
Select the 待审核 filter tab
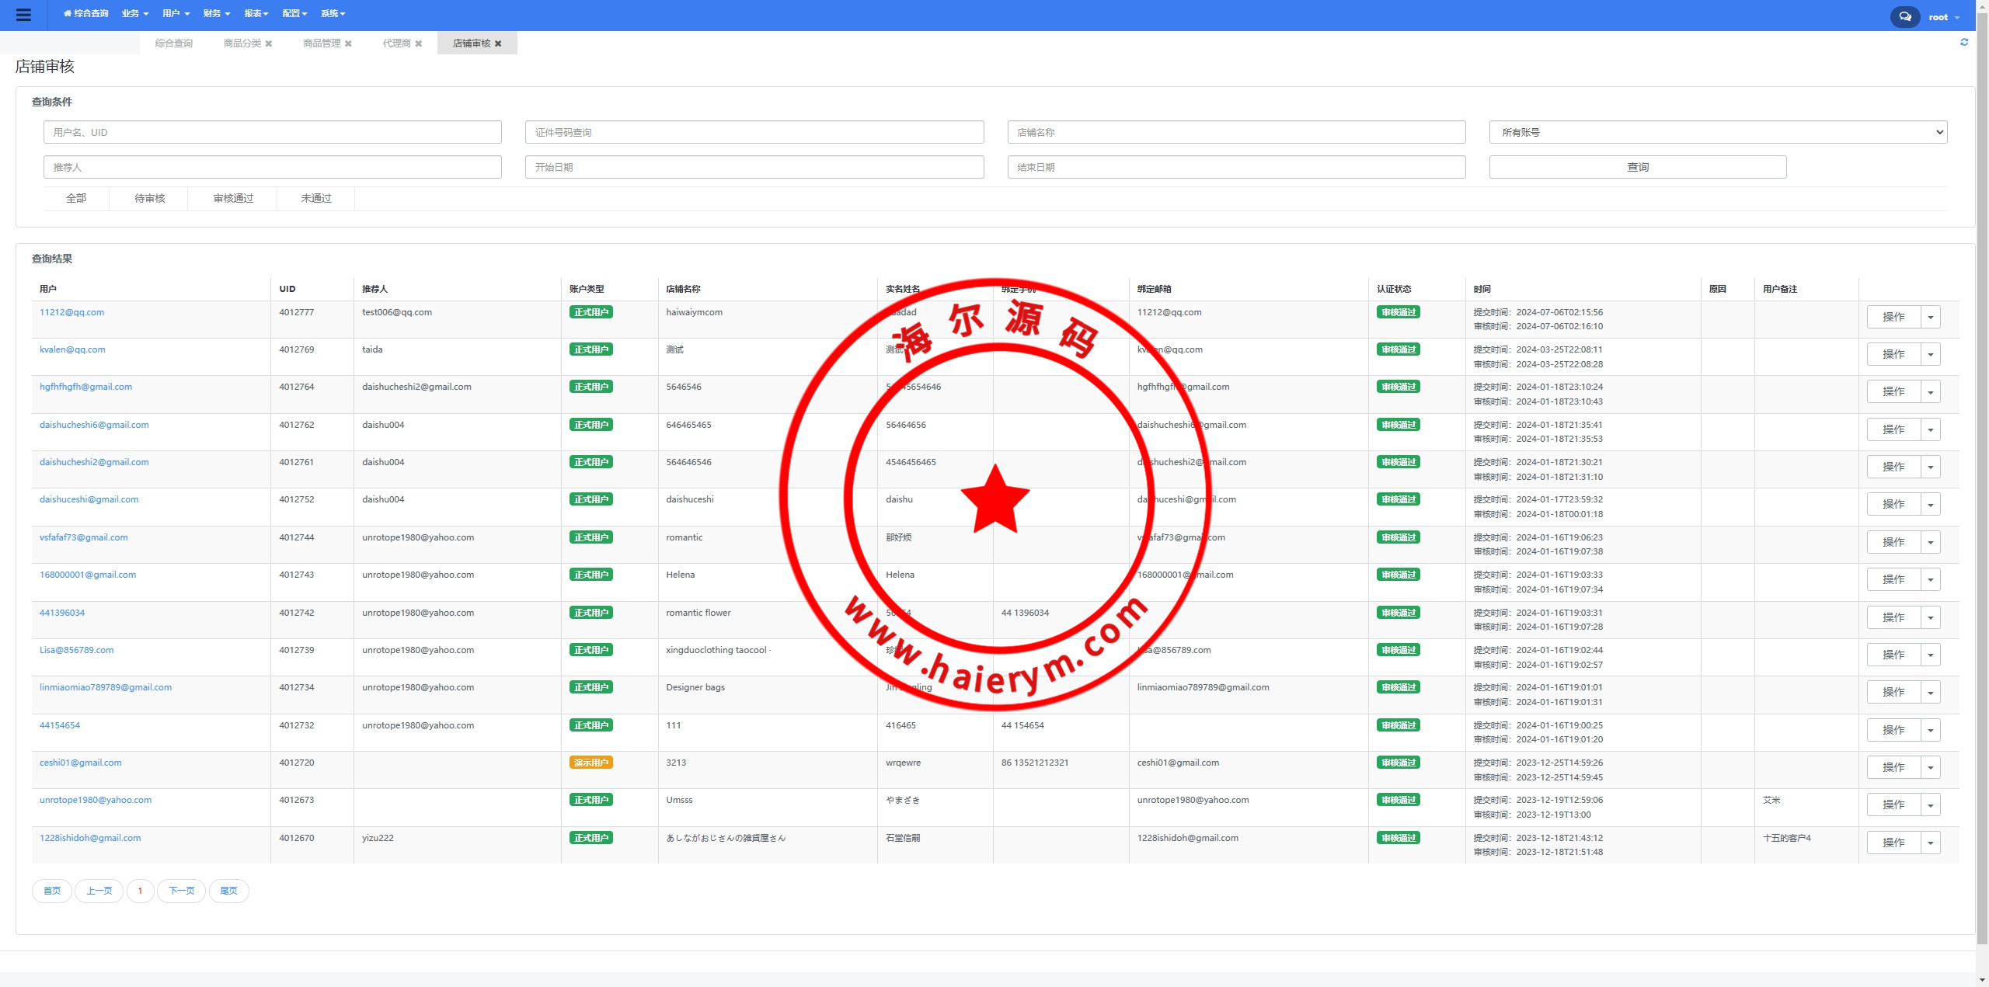pyautogui.click(x=149, y=199)
